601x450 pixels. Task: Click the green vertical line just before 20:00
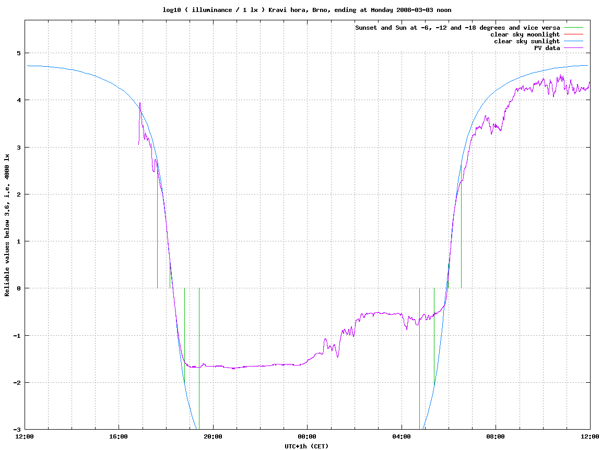coord(199,358)
